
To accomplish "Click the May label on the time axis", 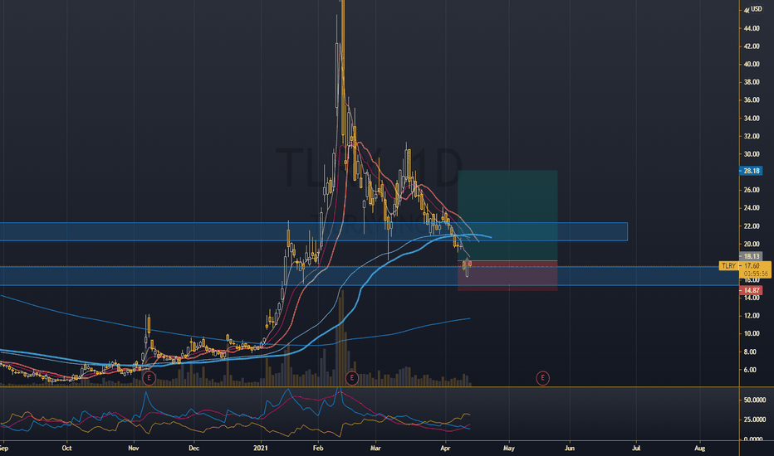I will click(x=509, y=448).
